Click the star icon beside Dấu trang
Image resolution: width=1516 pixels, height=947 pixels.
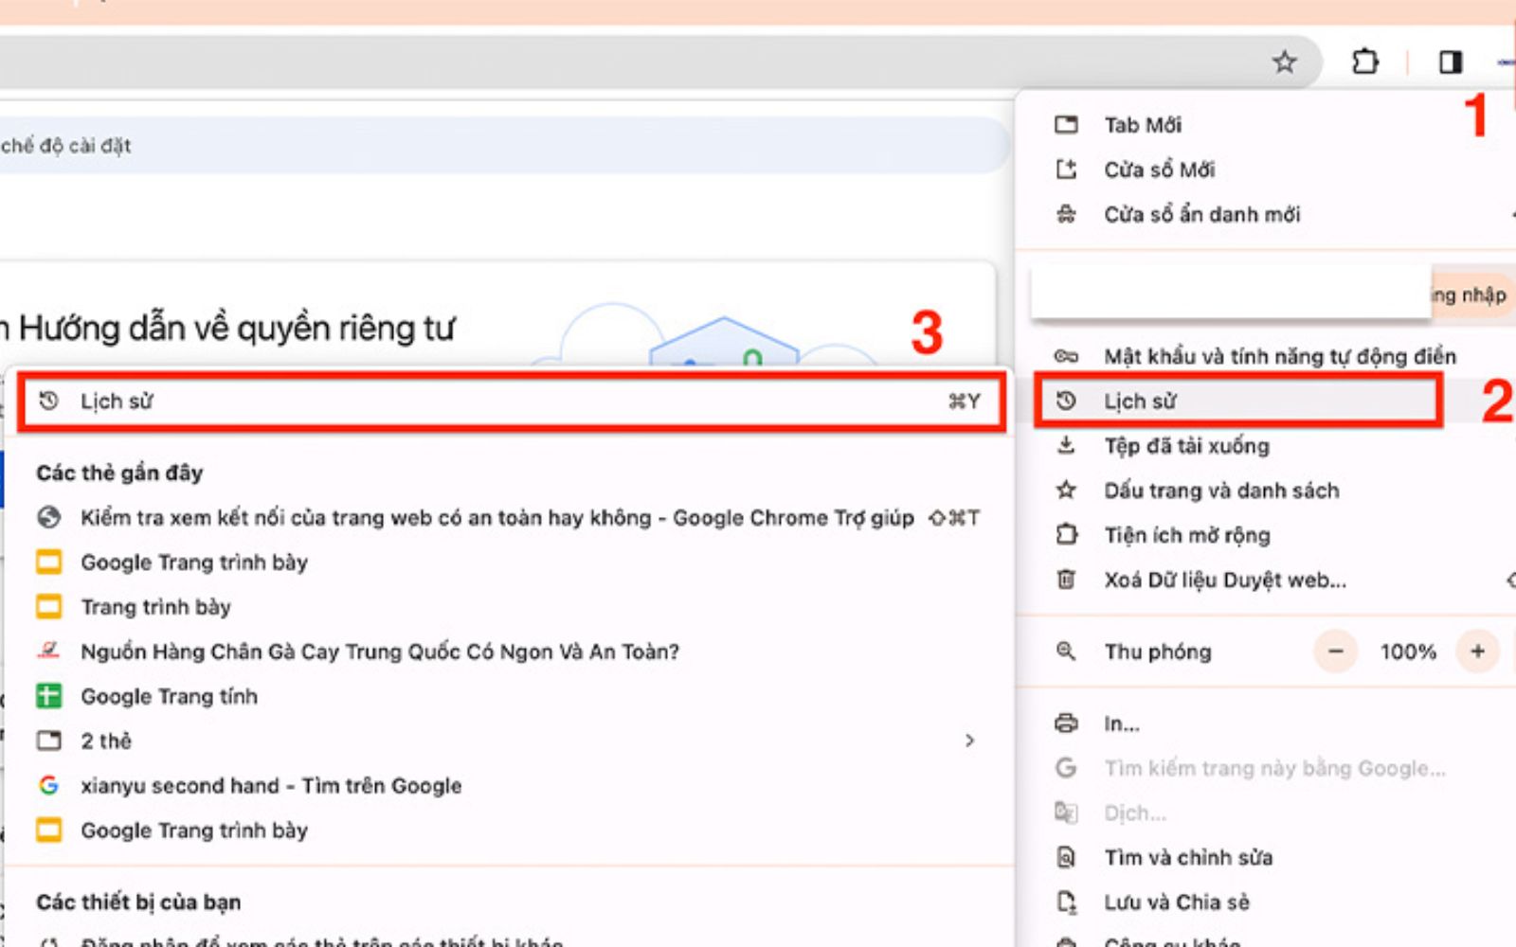coord(1066,490)
